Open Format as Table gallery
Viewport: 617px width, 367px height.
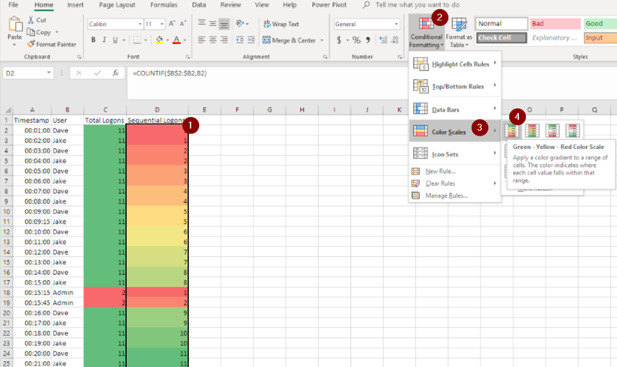tap(459, 32)
